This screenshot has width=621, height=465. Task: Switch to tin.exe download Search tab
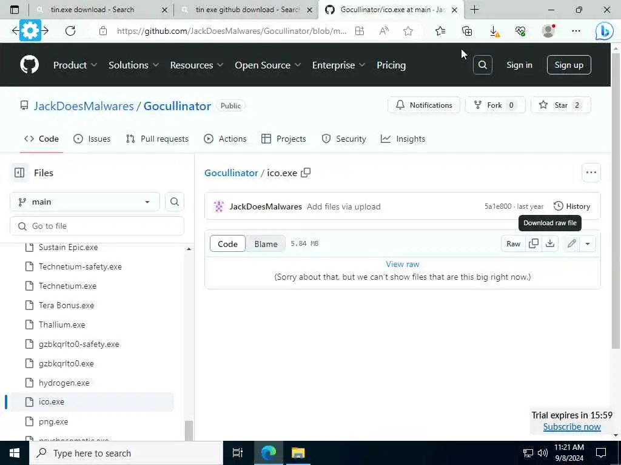(x=101, y=10)
